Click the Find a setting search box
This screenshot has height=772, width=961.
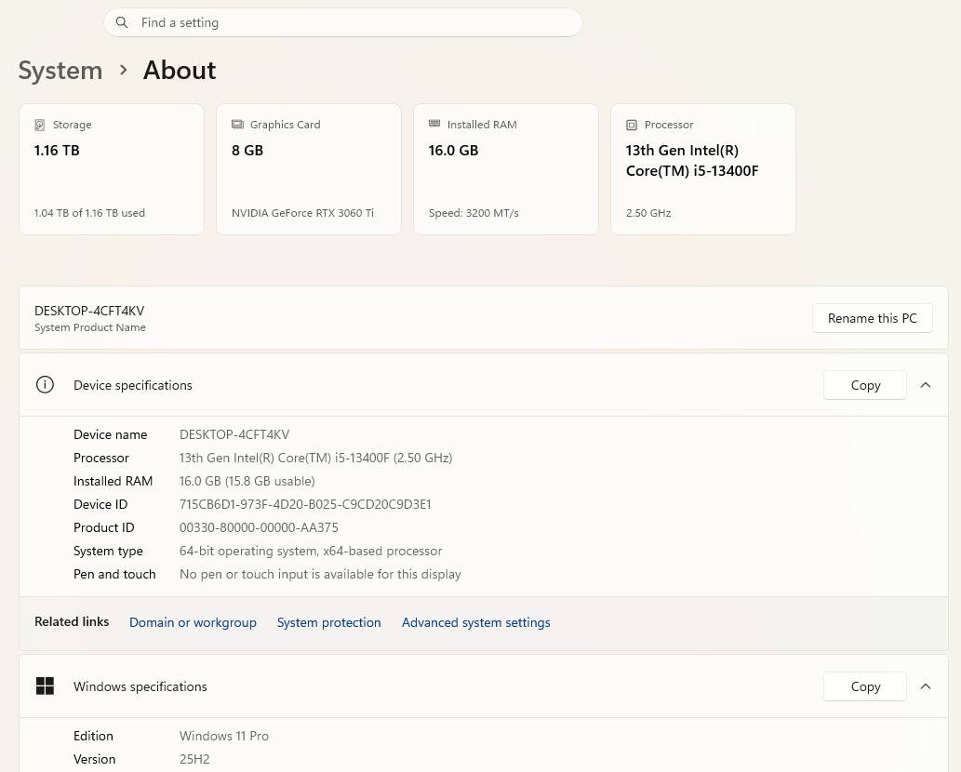(354, 22)
